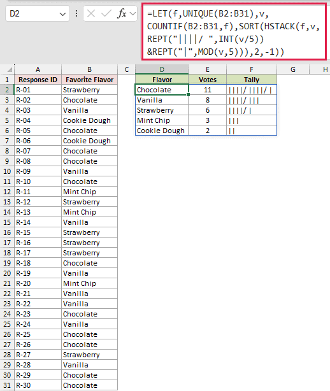This screenshot has width=330, height=391.
Task: Select column C header
Action: [x=127, y=69]
